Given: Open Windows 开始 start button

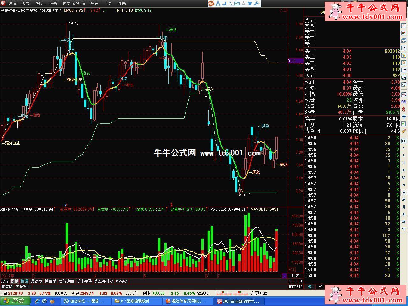Looking at the screenshot, I should point(15,301).
